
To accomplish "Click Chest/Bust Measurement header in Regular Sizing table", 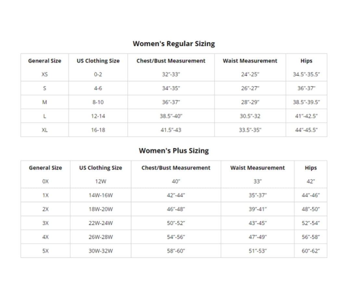I will click(171, 61).
